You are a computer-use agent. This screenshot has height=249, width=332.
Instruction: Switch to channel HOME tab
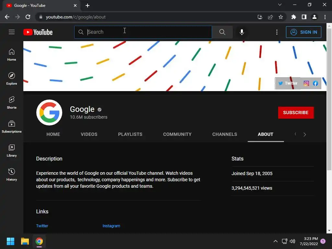53,134
